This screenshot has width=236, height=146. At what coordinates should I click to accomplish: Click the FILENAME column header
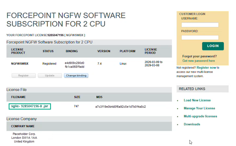[18, 97]
